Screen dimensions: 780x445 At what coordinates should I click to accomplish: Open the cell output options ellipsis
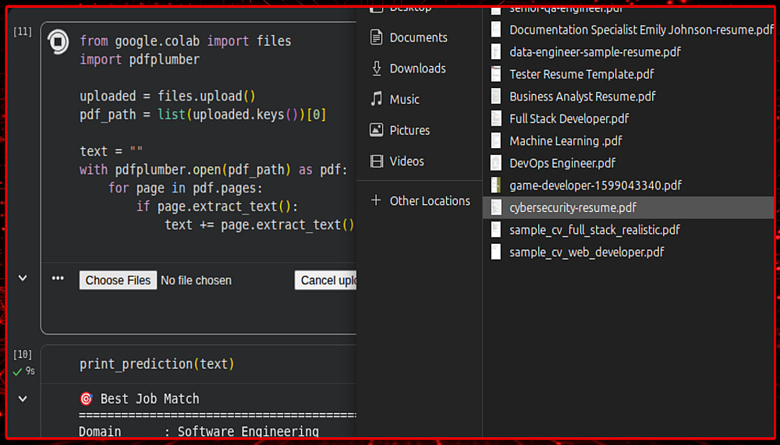[58, 278]
